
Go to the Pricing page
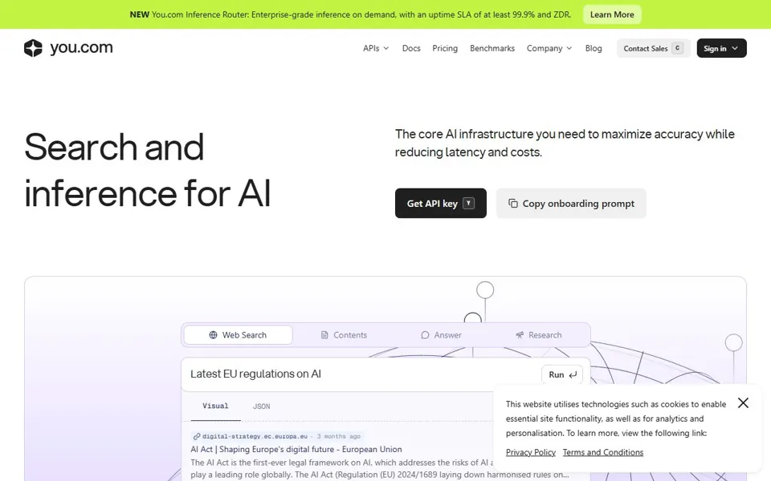click(445, 48)
